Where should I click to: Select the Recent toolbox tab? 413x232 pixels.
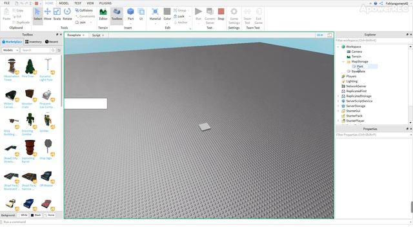[x=52, y=41]
